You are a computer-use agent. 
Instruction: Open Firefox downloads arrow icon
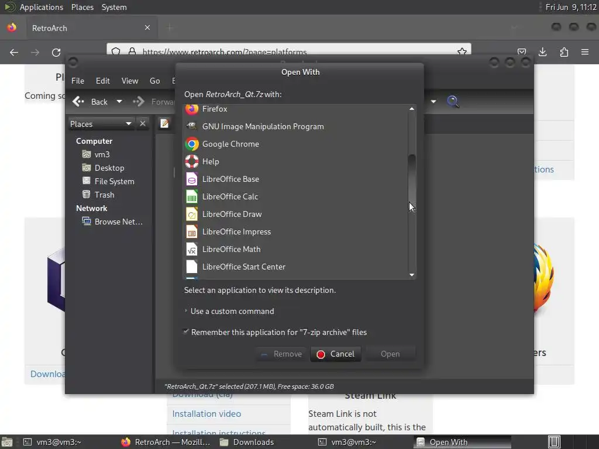click(542, 52)
